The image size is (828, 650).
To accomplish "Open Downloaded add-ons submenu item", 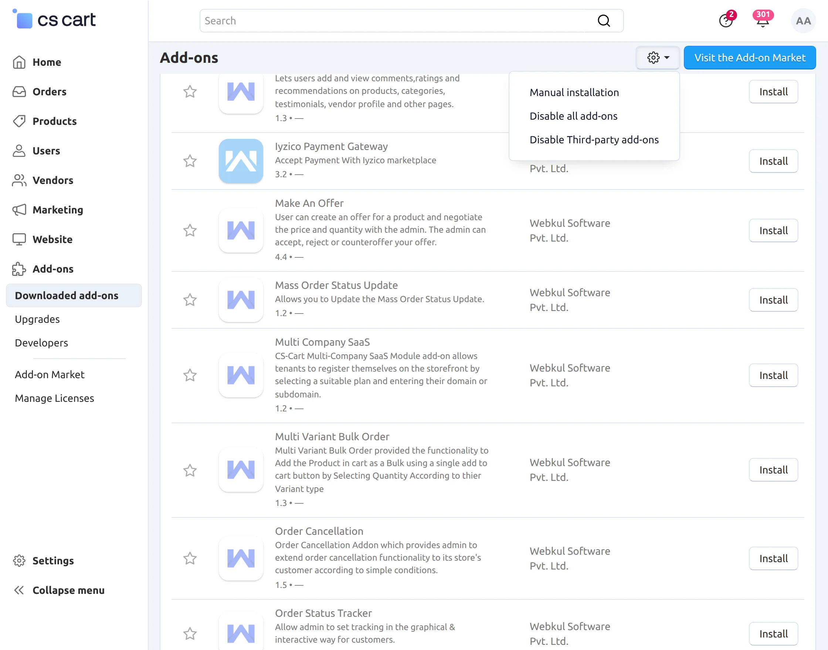I will click(74, 295).
